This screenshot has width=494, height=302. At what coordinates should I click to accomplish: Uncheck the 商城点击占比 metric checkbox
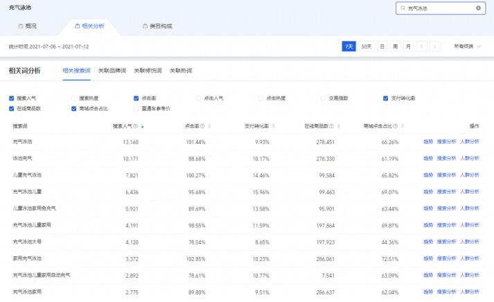pos(73,109)
